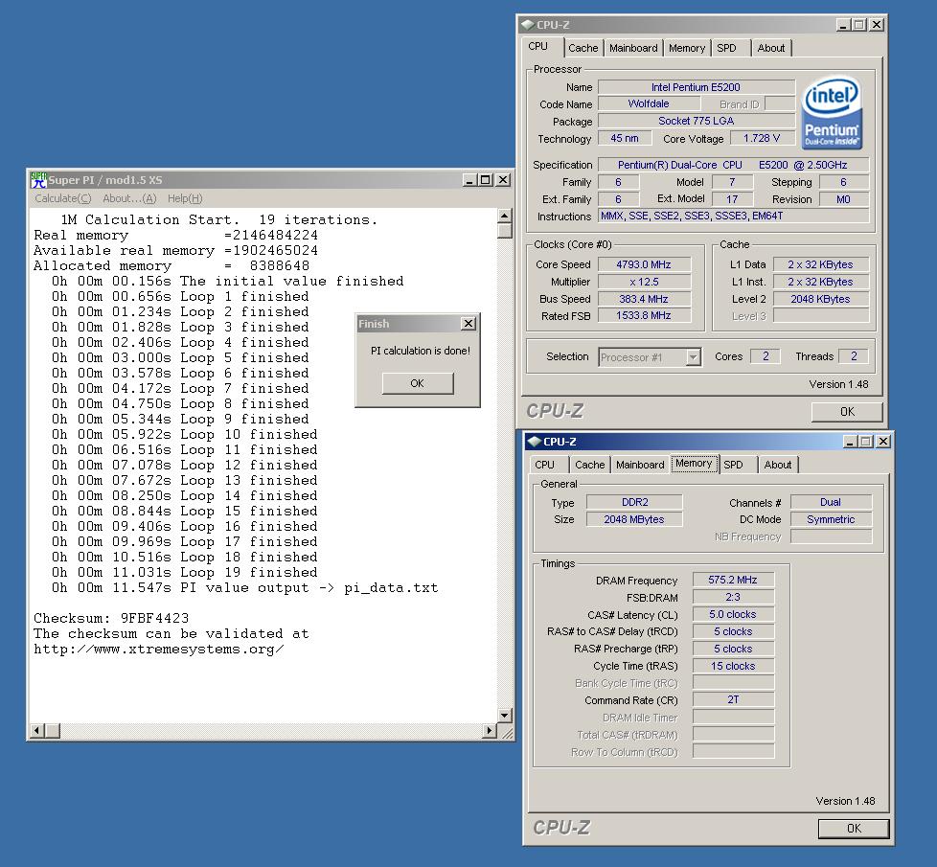Open the Help menu in Super PI

pos(185,198)
